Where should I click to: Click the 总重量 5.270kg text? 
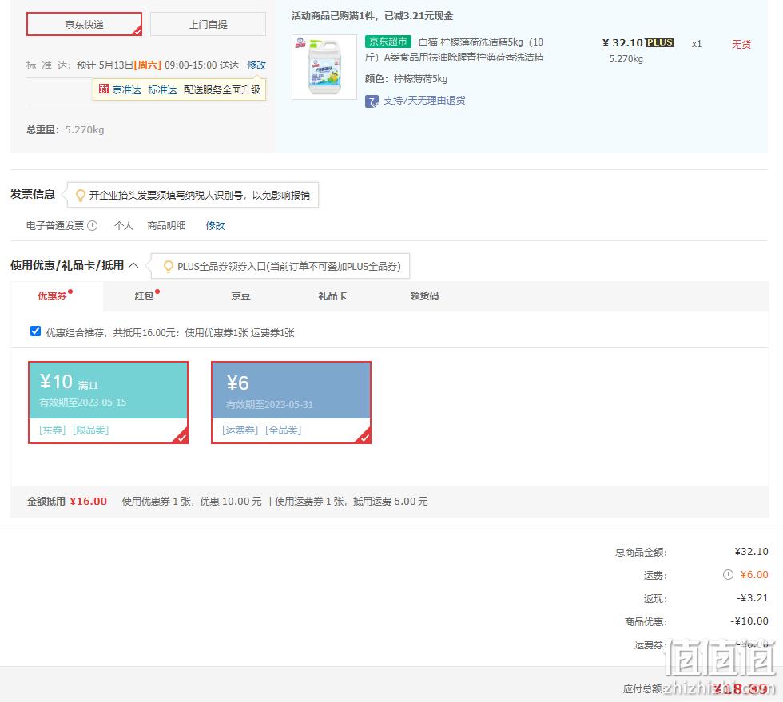point(66,130)
